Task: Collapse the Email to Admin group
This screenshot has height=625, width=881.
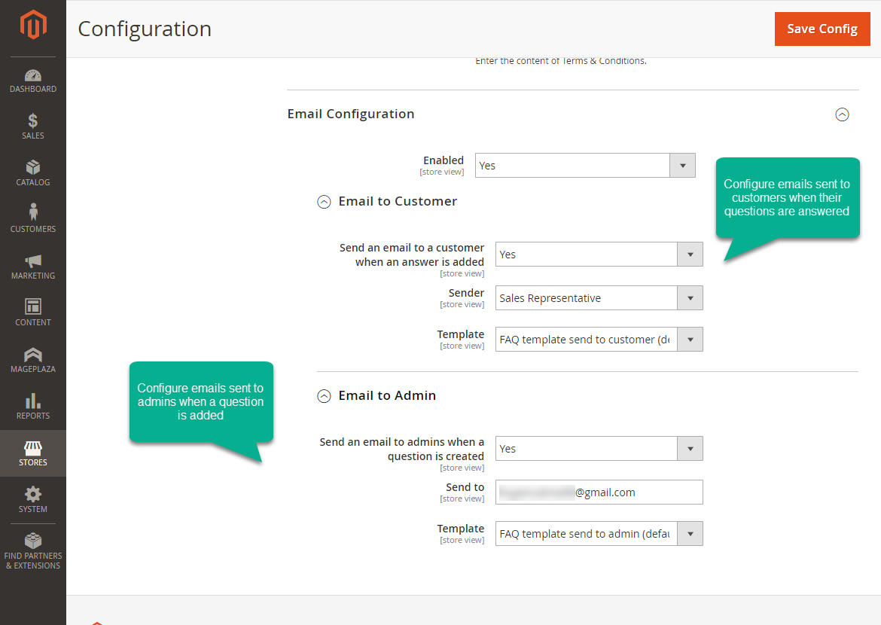Action: click(324, 395)
